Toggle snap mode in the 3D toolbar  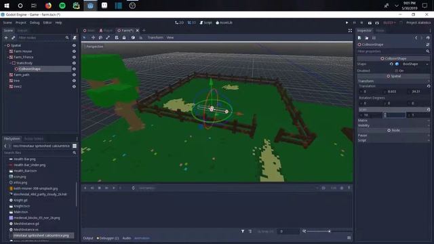(140, 38)
